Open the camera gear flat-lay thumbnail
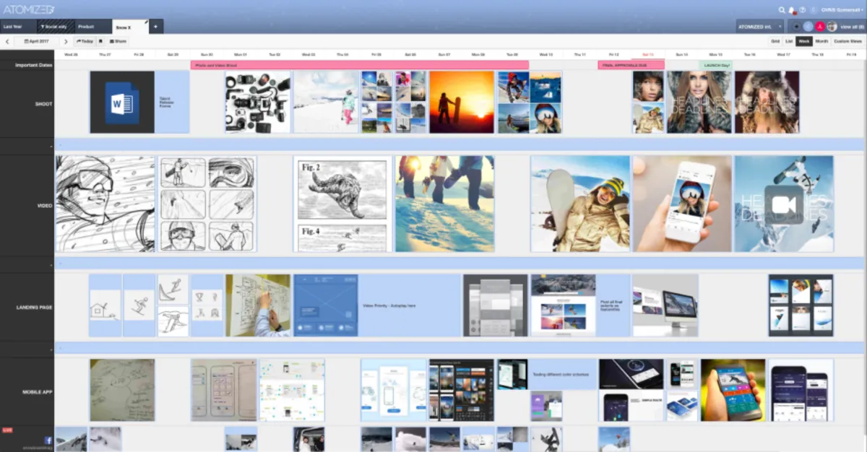 (x=258, y=102)
